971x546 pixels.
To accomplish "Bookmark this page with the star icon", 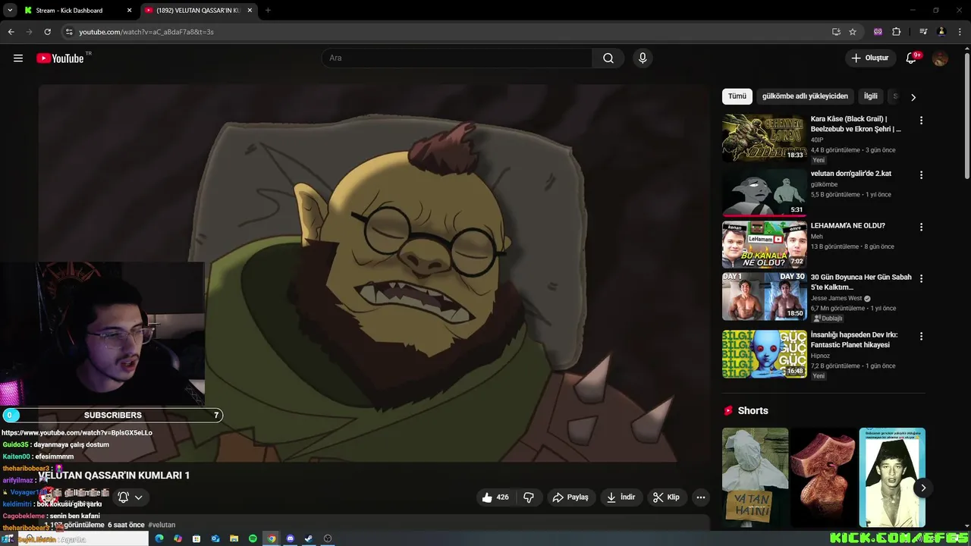I will coord(853,32).
